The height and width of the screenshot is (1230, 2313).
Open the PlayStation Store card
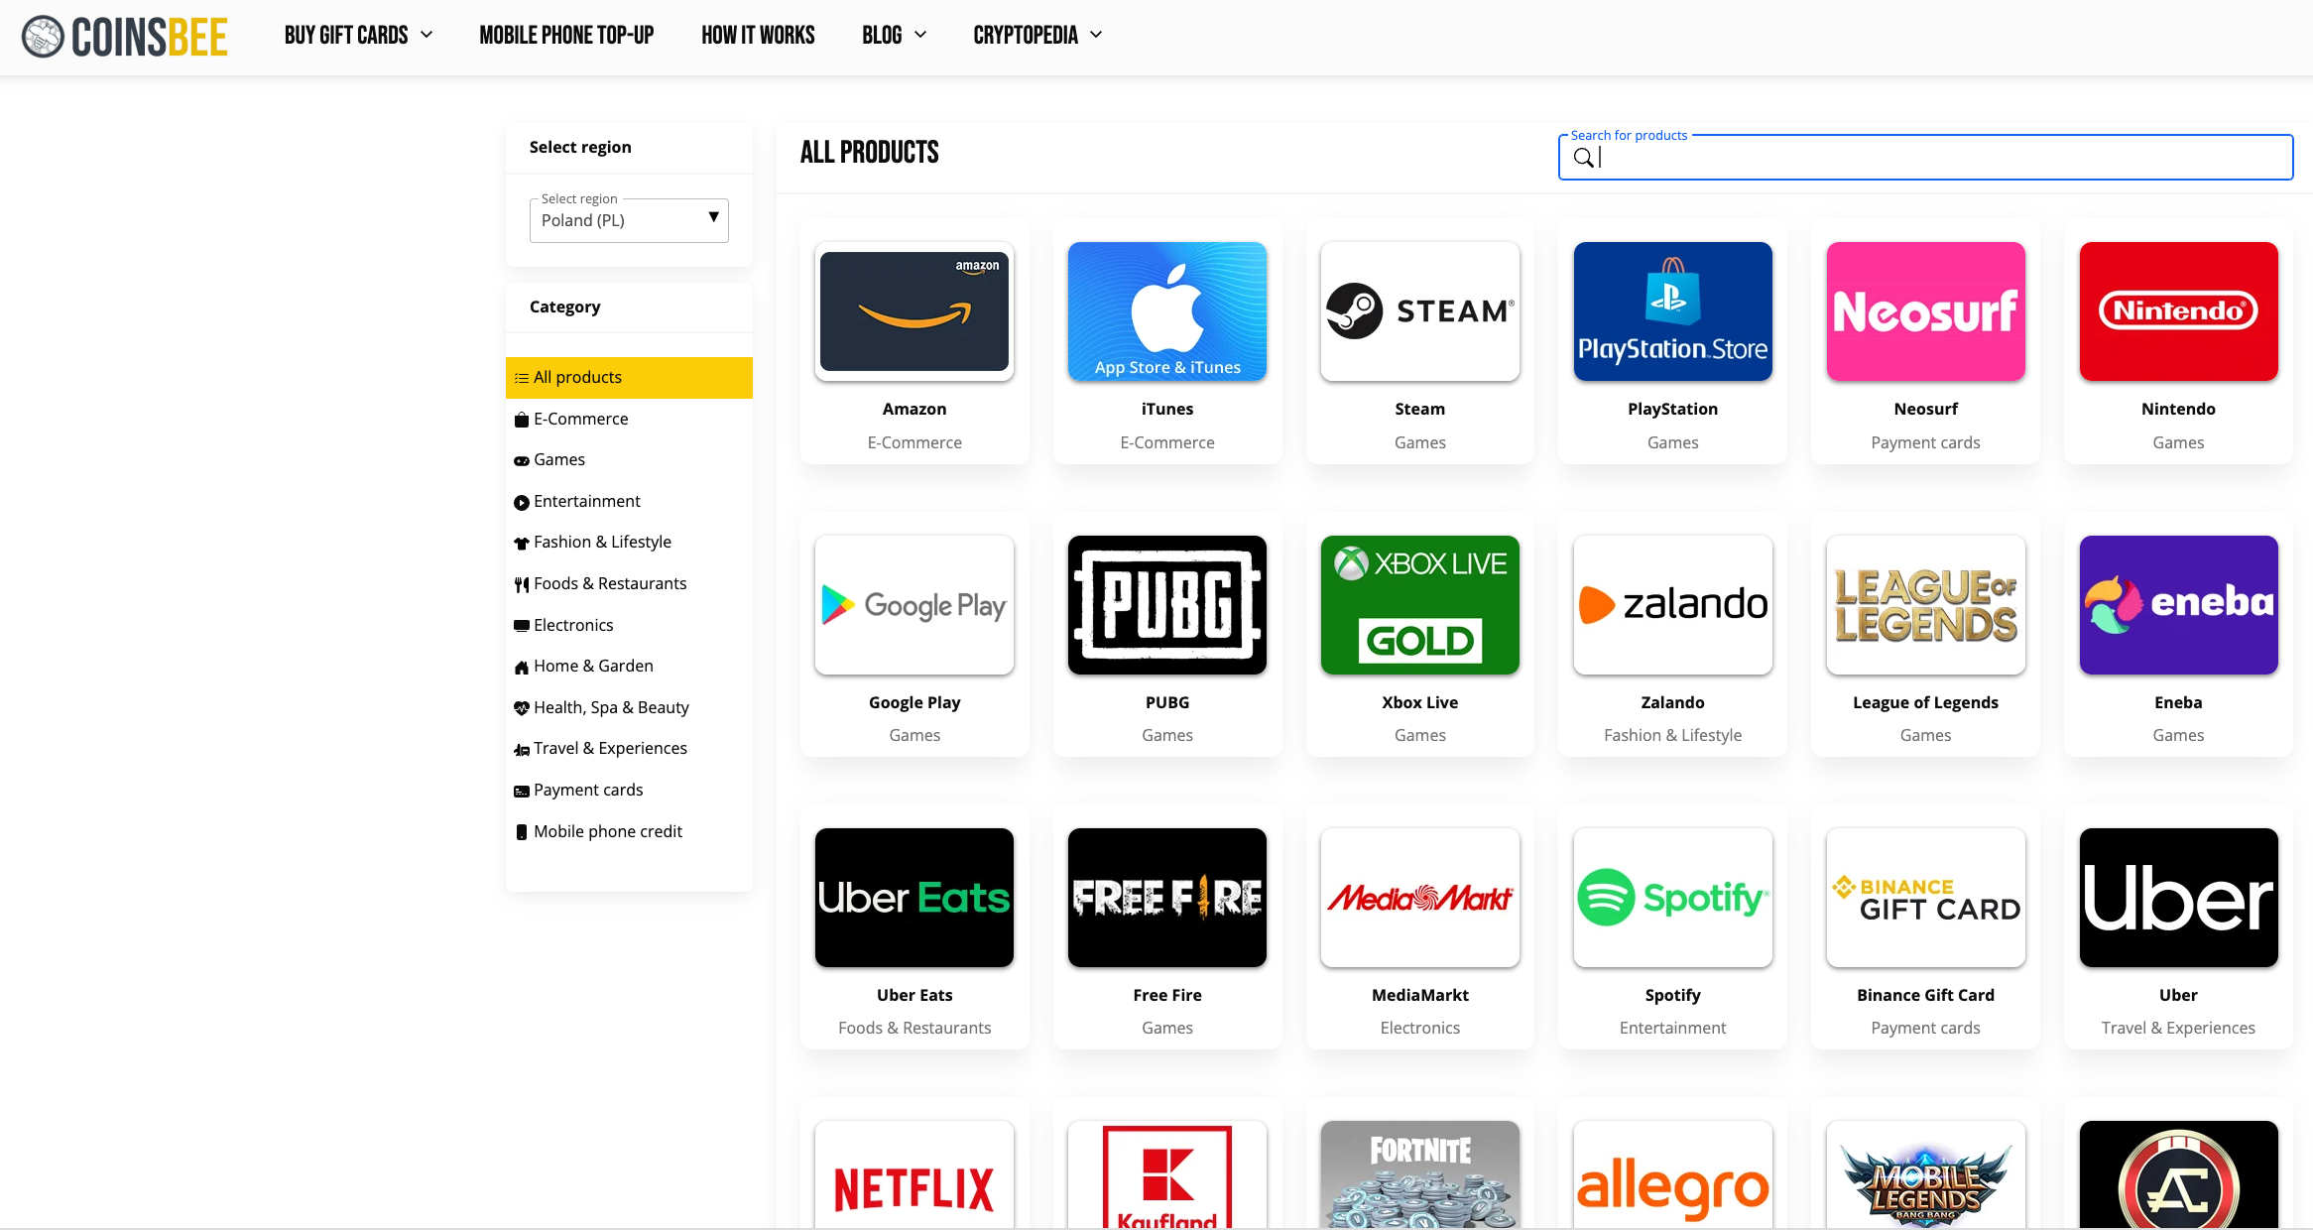[x=1670, y=310]
